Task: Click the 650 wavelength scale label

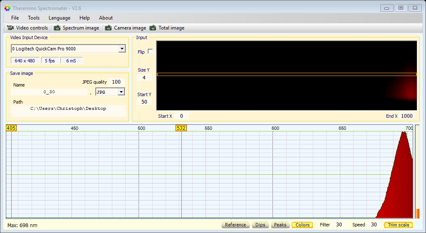Action: [x=342, y=128]
